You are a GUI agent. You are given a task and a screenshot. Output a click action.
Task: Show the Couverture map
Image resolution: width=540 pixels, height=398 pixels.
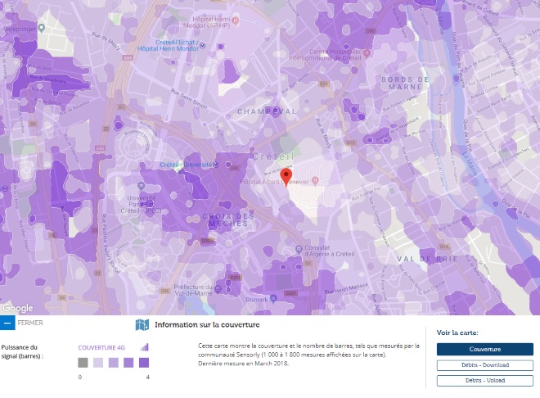[485, 349]
